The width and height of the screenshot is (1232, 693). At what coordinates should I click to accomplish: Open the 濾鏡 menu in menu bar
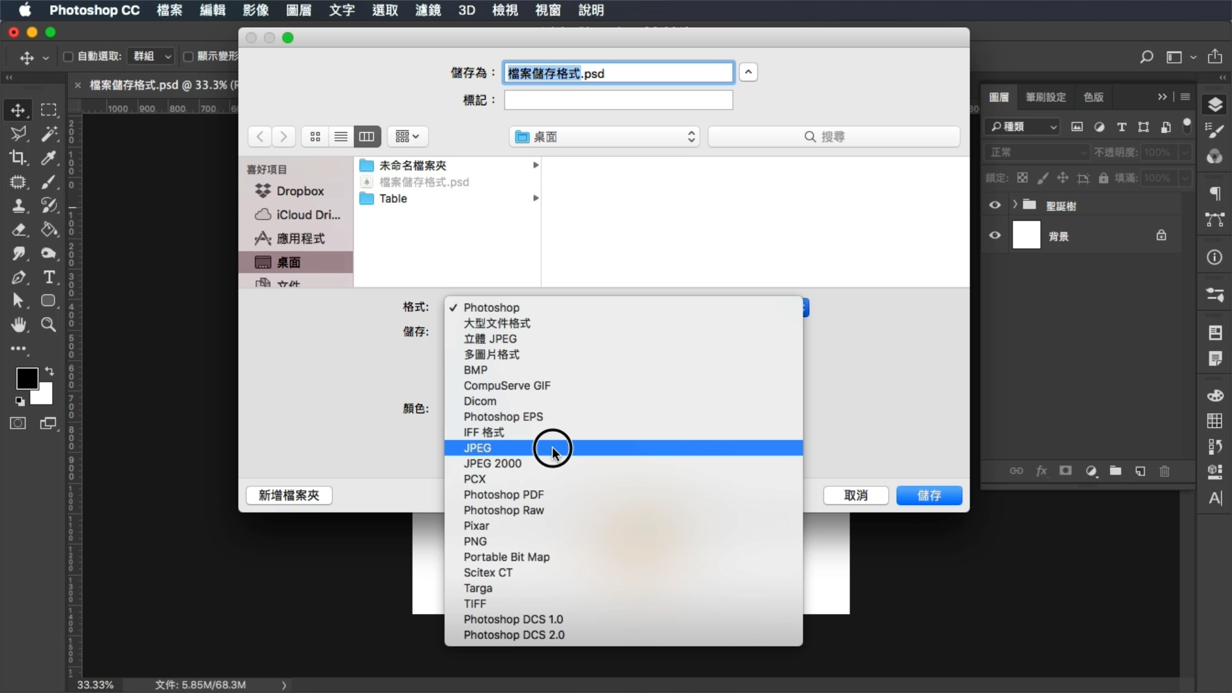coord(428,10)
